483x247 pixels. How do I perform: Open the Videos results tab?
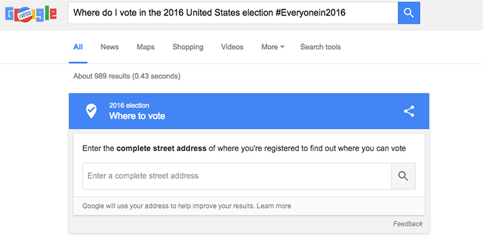(232, 47)
